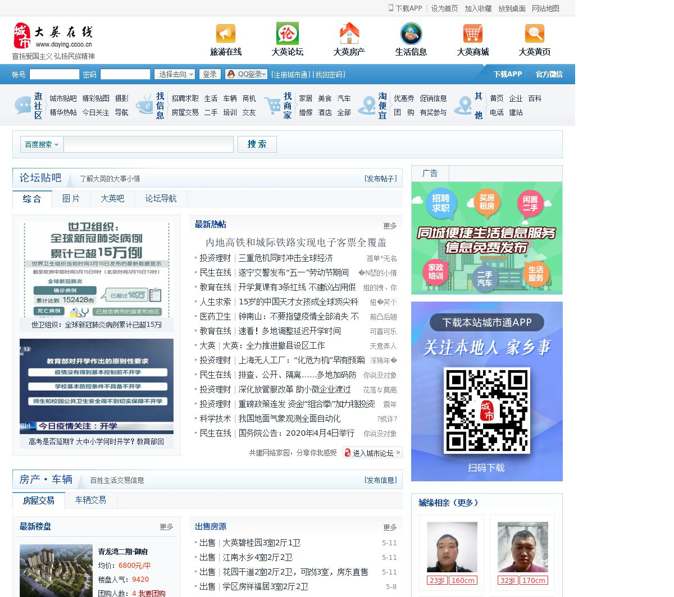Viewport: 674px width, 597px height.
Task: Click the 官方微信 link
Action: (549, 74)
